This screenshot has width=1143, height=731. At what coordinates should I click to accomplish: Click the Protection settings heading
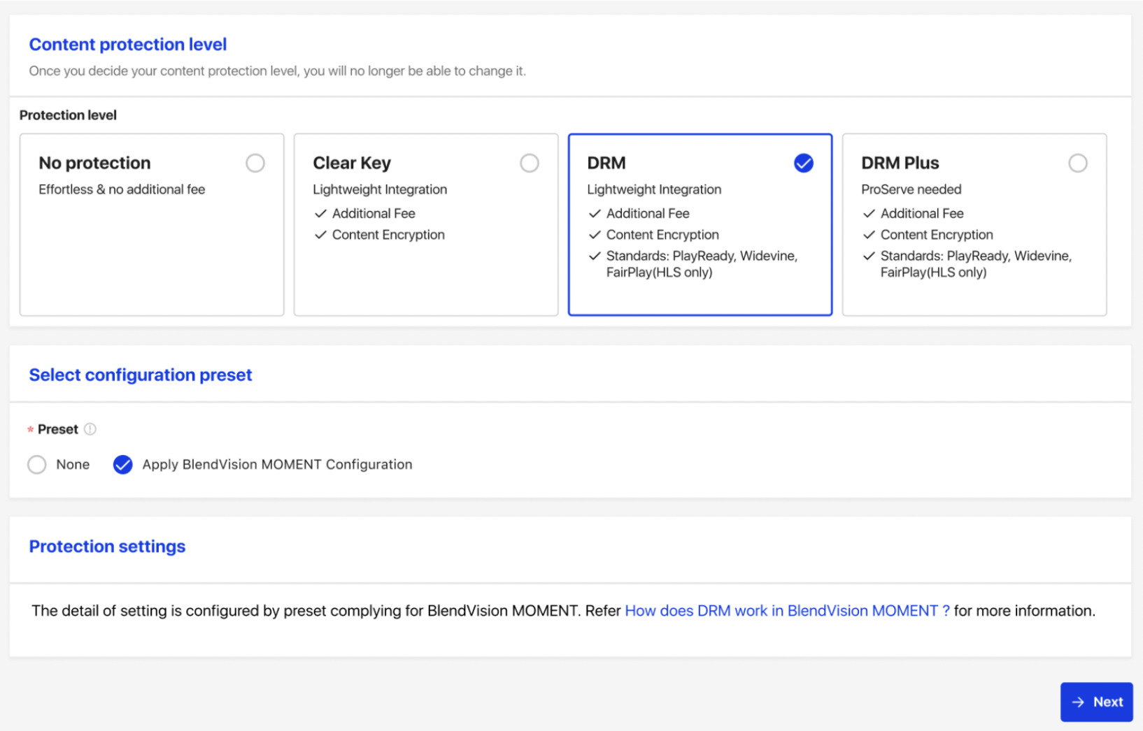point(107,547)
